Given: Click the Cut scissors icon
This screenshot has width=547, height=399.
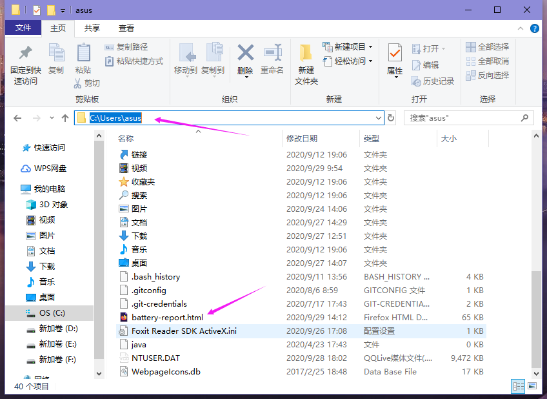Looking at the screenshot, I should pos(77,83).
